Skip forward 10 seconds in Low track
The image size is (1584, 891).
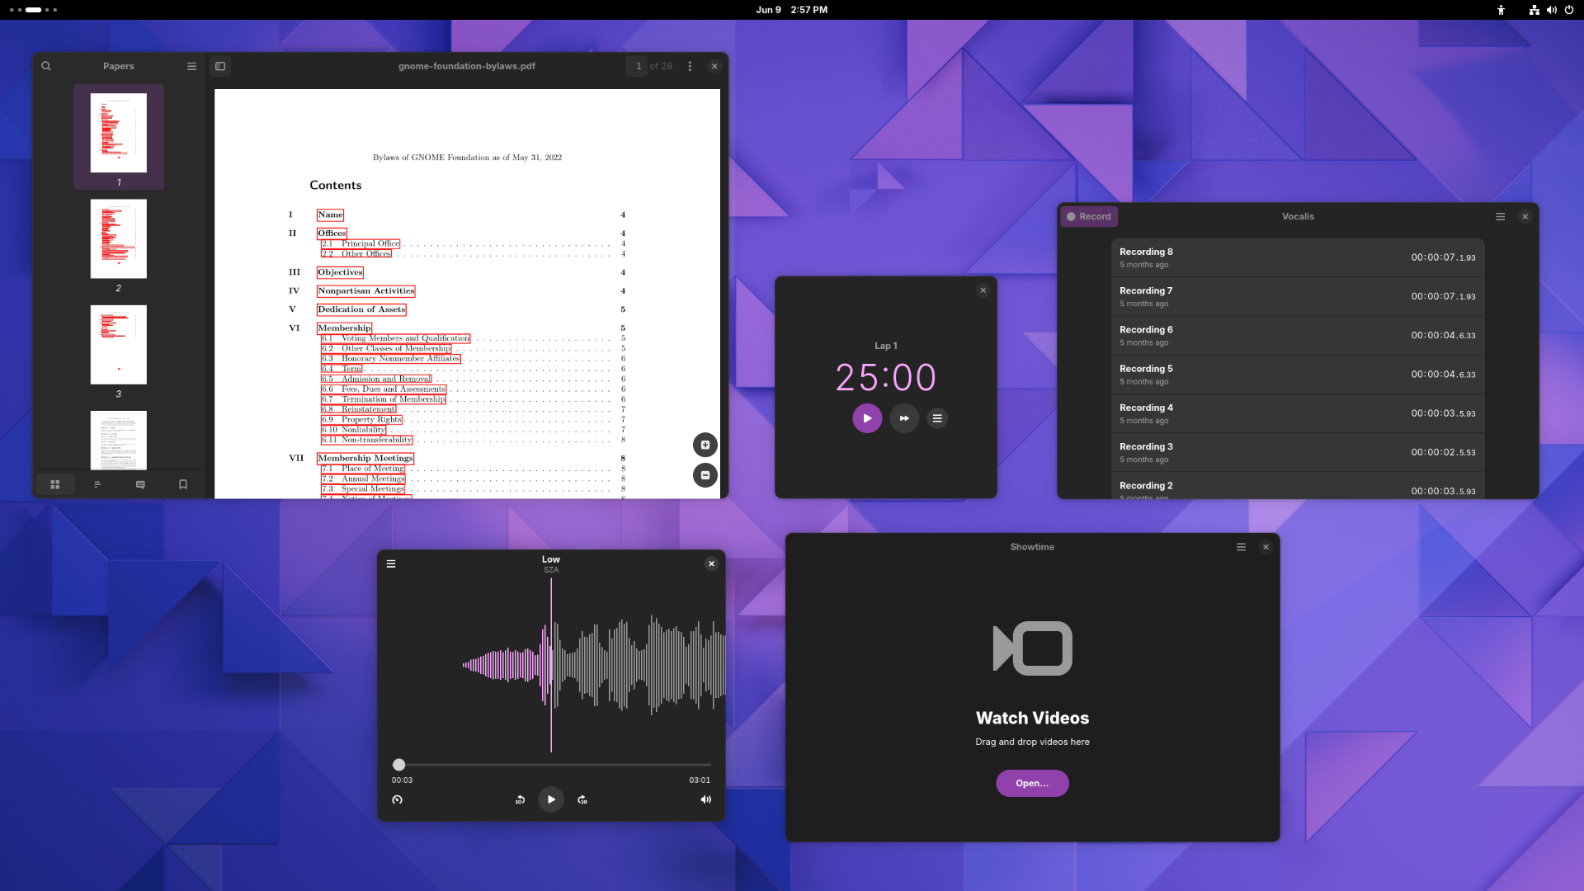click(582, 799)
